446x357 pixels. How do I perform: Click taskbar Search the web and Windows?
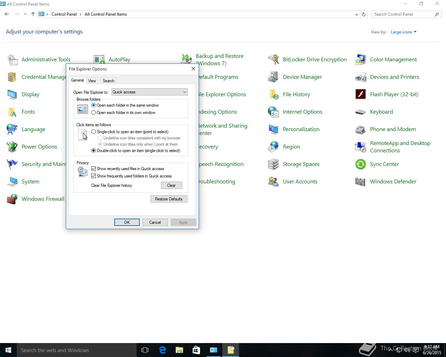pyautogui.click(x=77, y=350)
